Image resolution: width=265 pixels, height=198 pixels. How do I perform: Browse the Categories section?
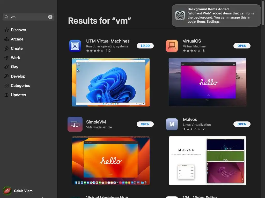[20, 86]
